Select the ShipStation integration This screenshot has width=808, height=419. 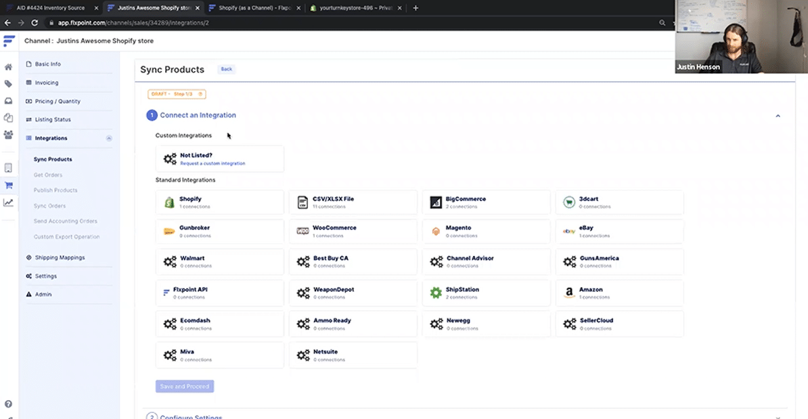(x=487, y=293)
